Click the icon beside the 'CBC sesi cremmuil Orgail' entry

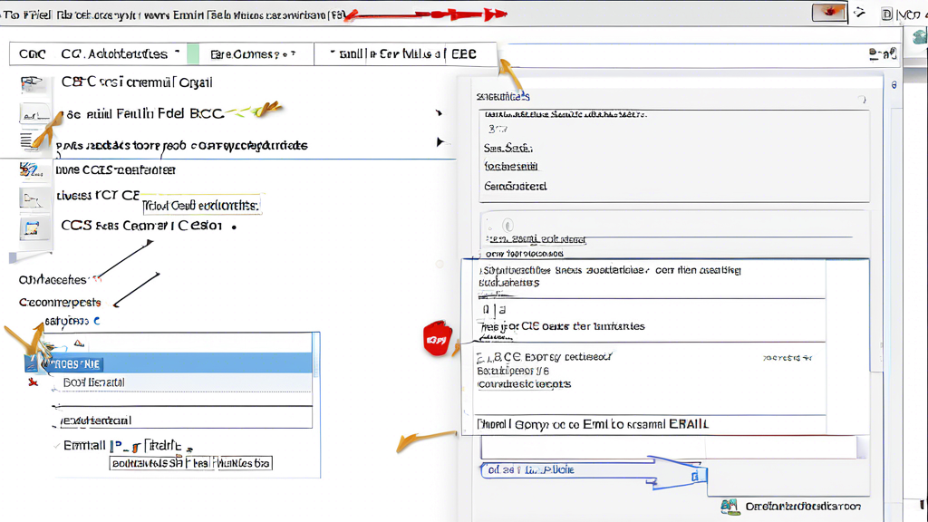tap(32, 83)
